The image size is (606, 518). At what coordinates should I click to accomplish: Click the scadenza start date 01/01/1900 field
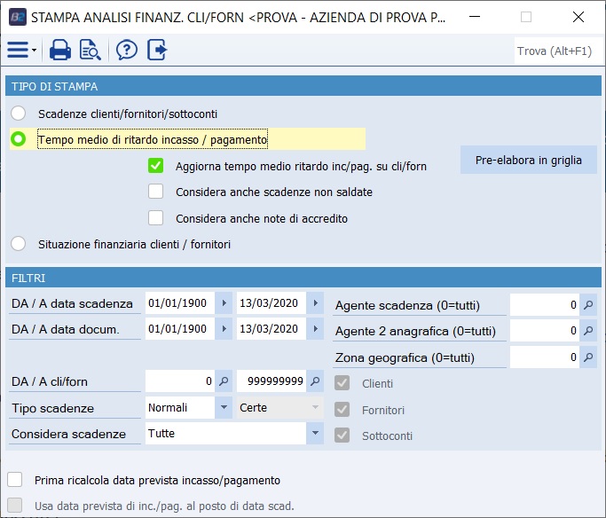coord(180,302)
